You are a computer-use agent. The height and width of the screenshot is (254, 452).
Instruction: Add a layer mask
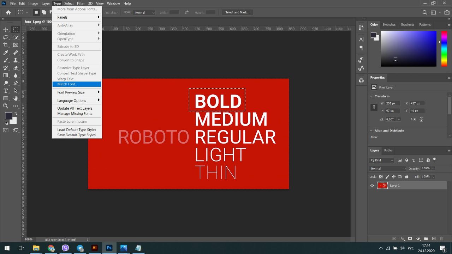click(x=410, y=239)
